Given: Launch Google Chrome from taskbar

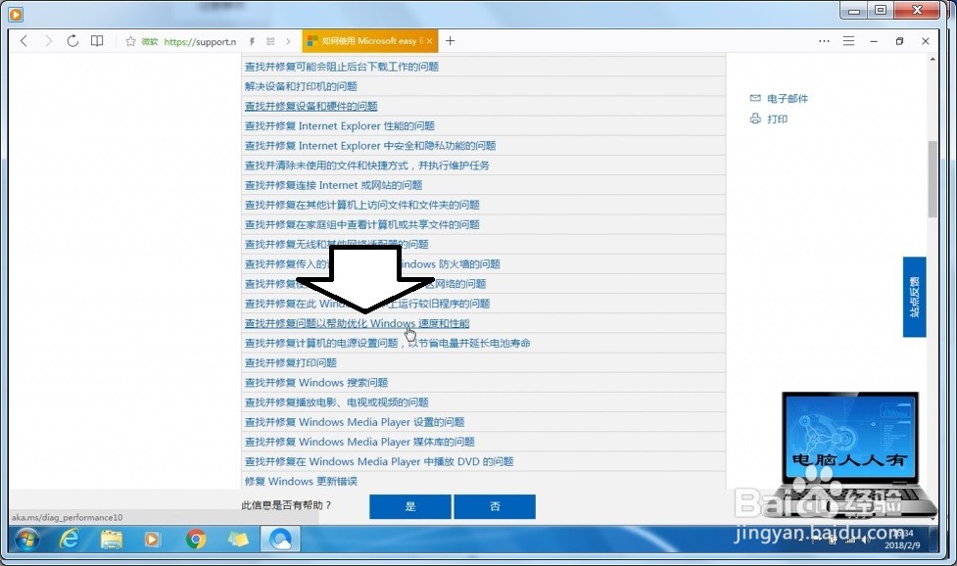Looking at the screenshot, I should coord(196,540).
